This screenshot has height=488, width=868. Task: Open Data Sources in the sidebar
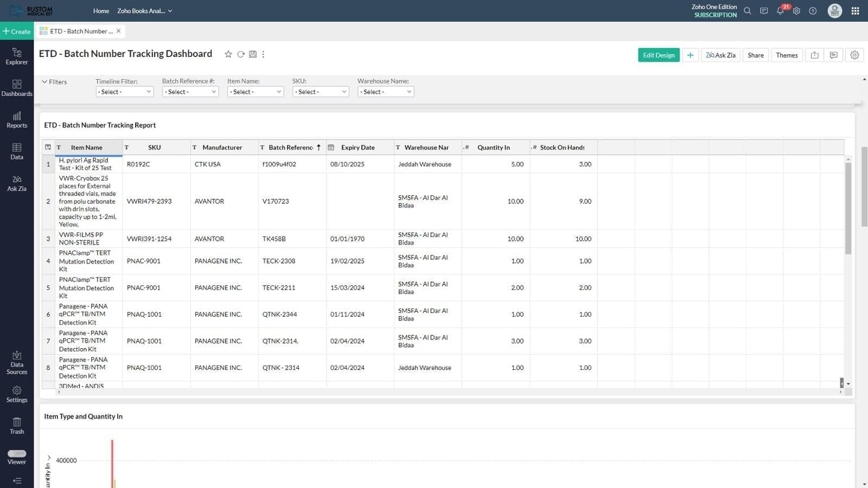17,363
